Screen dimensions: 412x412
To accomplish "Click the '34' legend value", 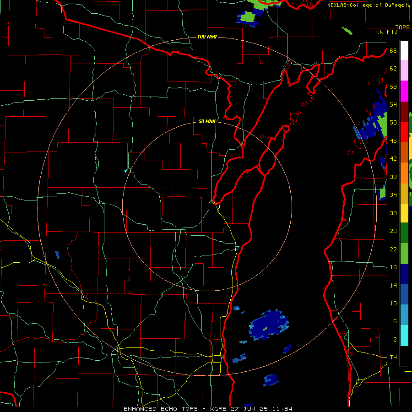I will [x=393, y=195].
